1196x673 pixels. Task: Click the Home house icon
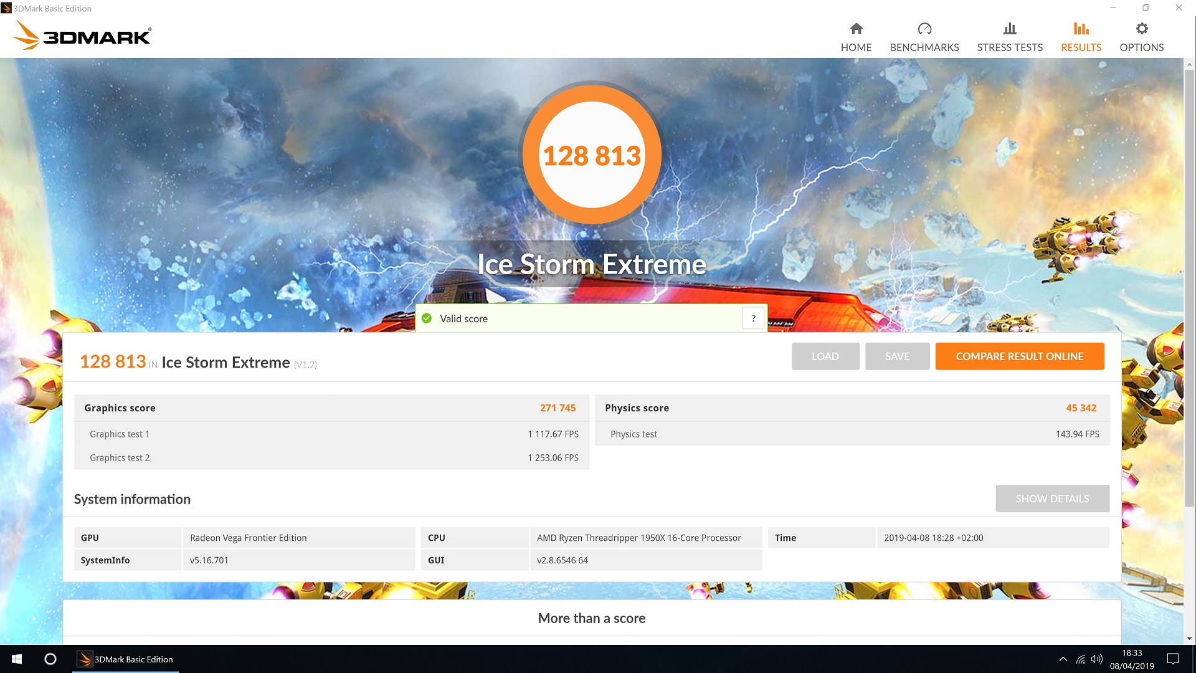pos(856,29)
